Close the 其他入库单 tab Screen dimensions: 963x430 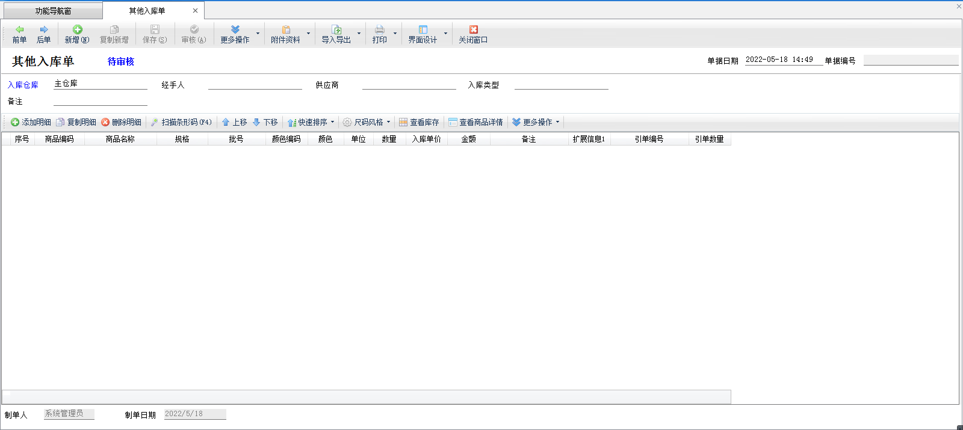195,11
